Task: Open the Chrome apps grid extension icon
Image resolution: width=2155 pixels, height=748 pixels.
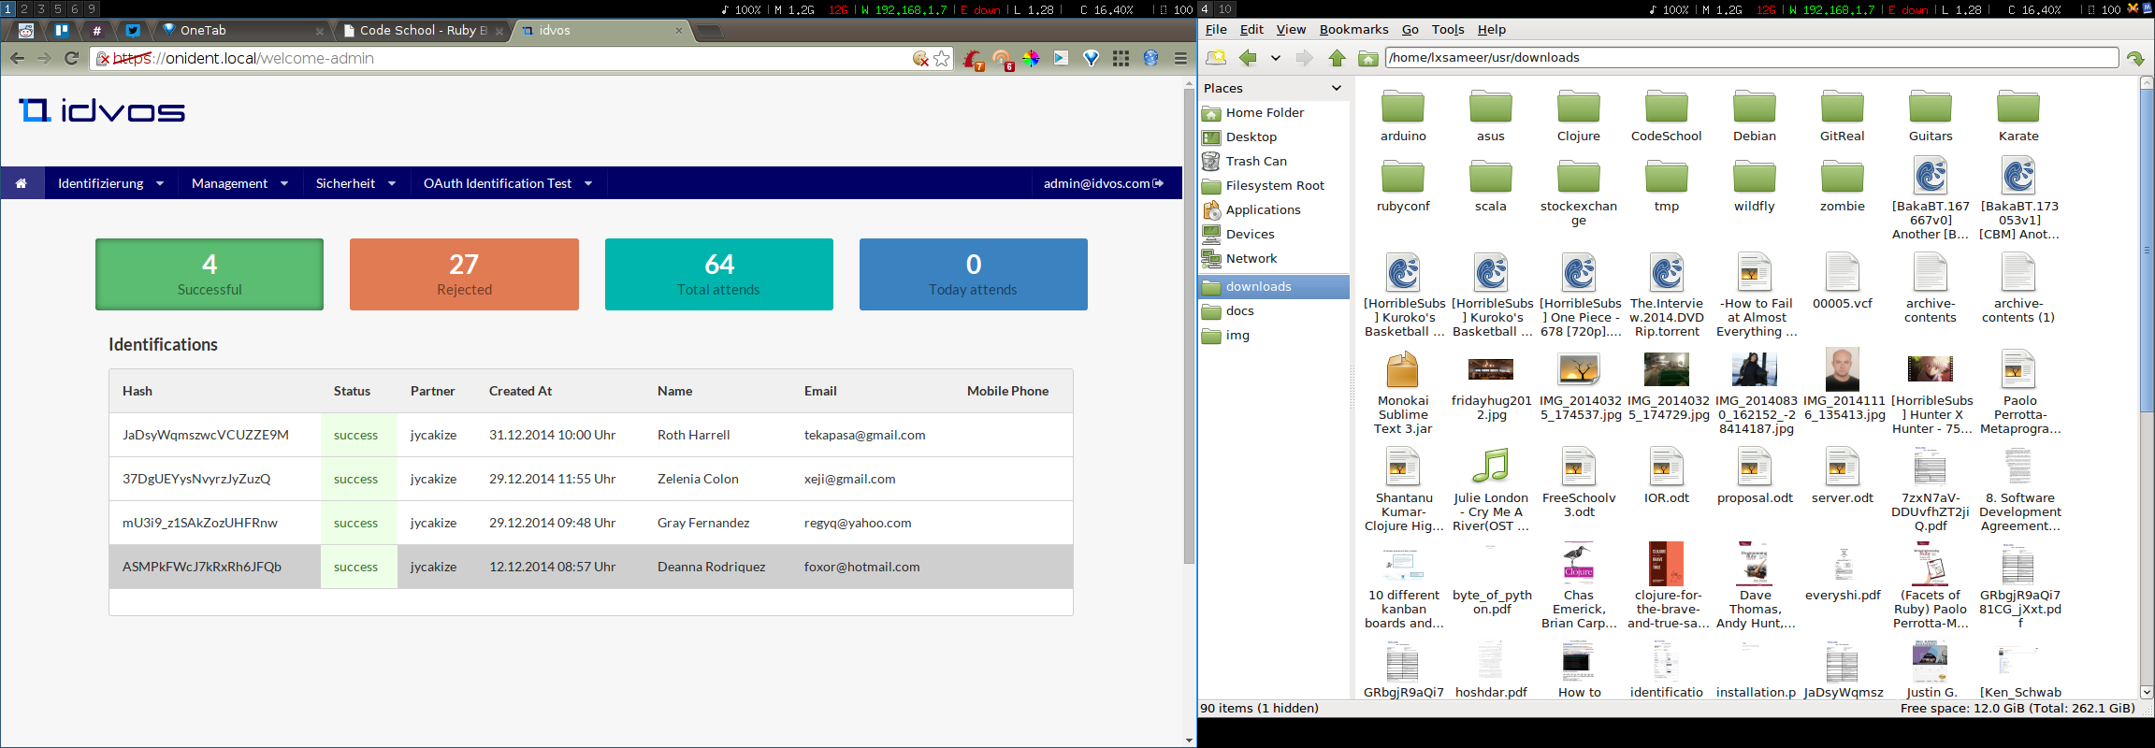Action: click(1121, 58)
